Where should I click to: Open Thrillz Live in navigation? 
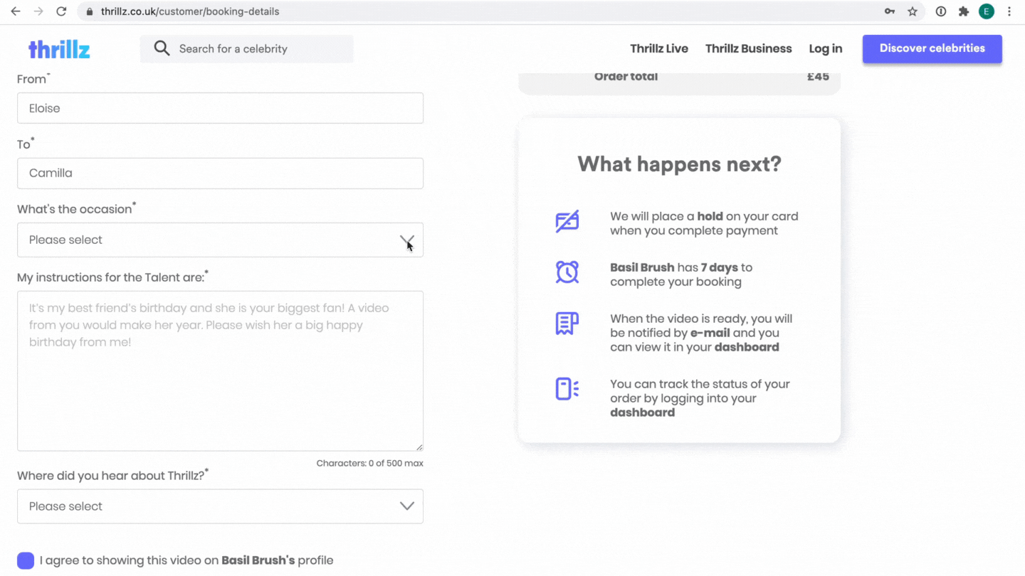tap(659, 48)
